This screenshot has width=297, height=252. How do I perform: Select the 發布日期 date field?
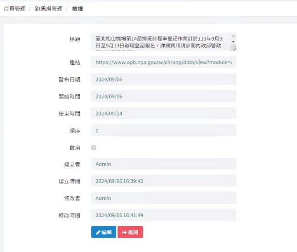pos(164,79)
